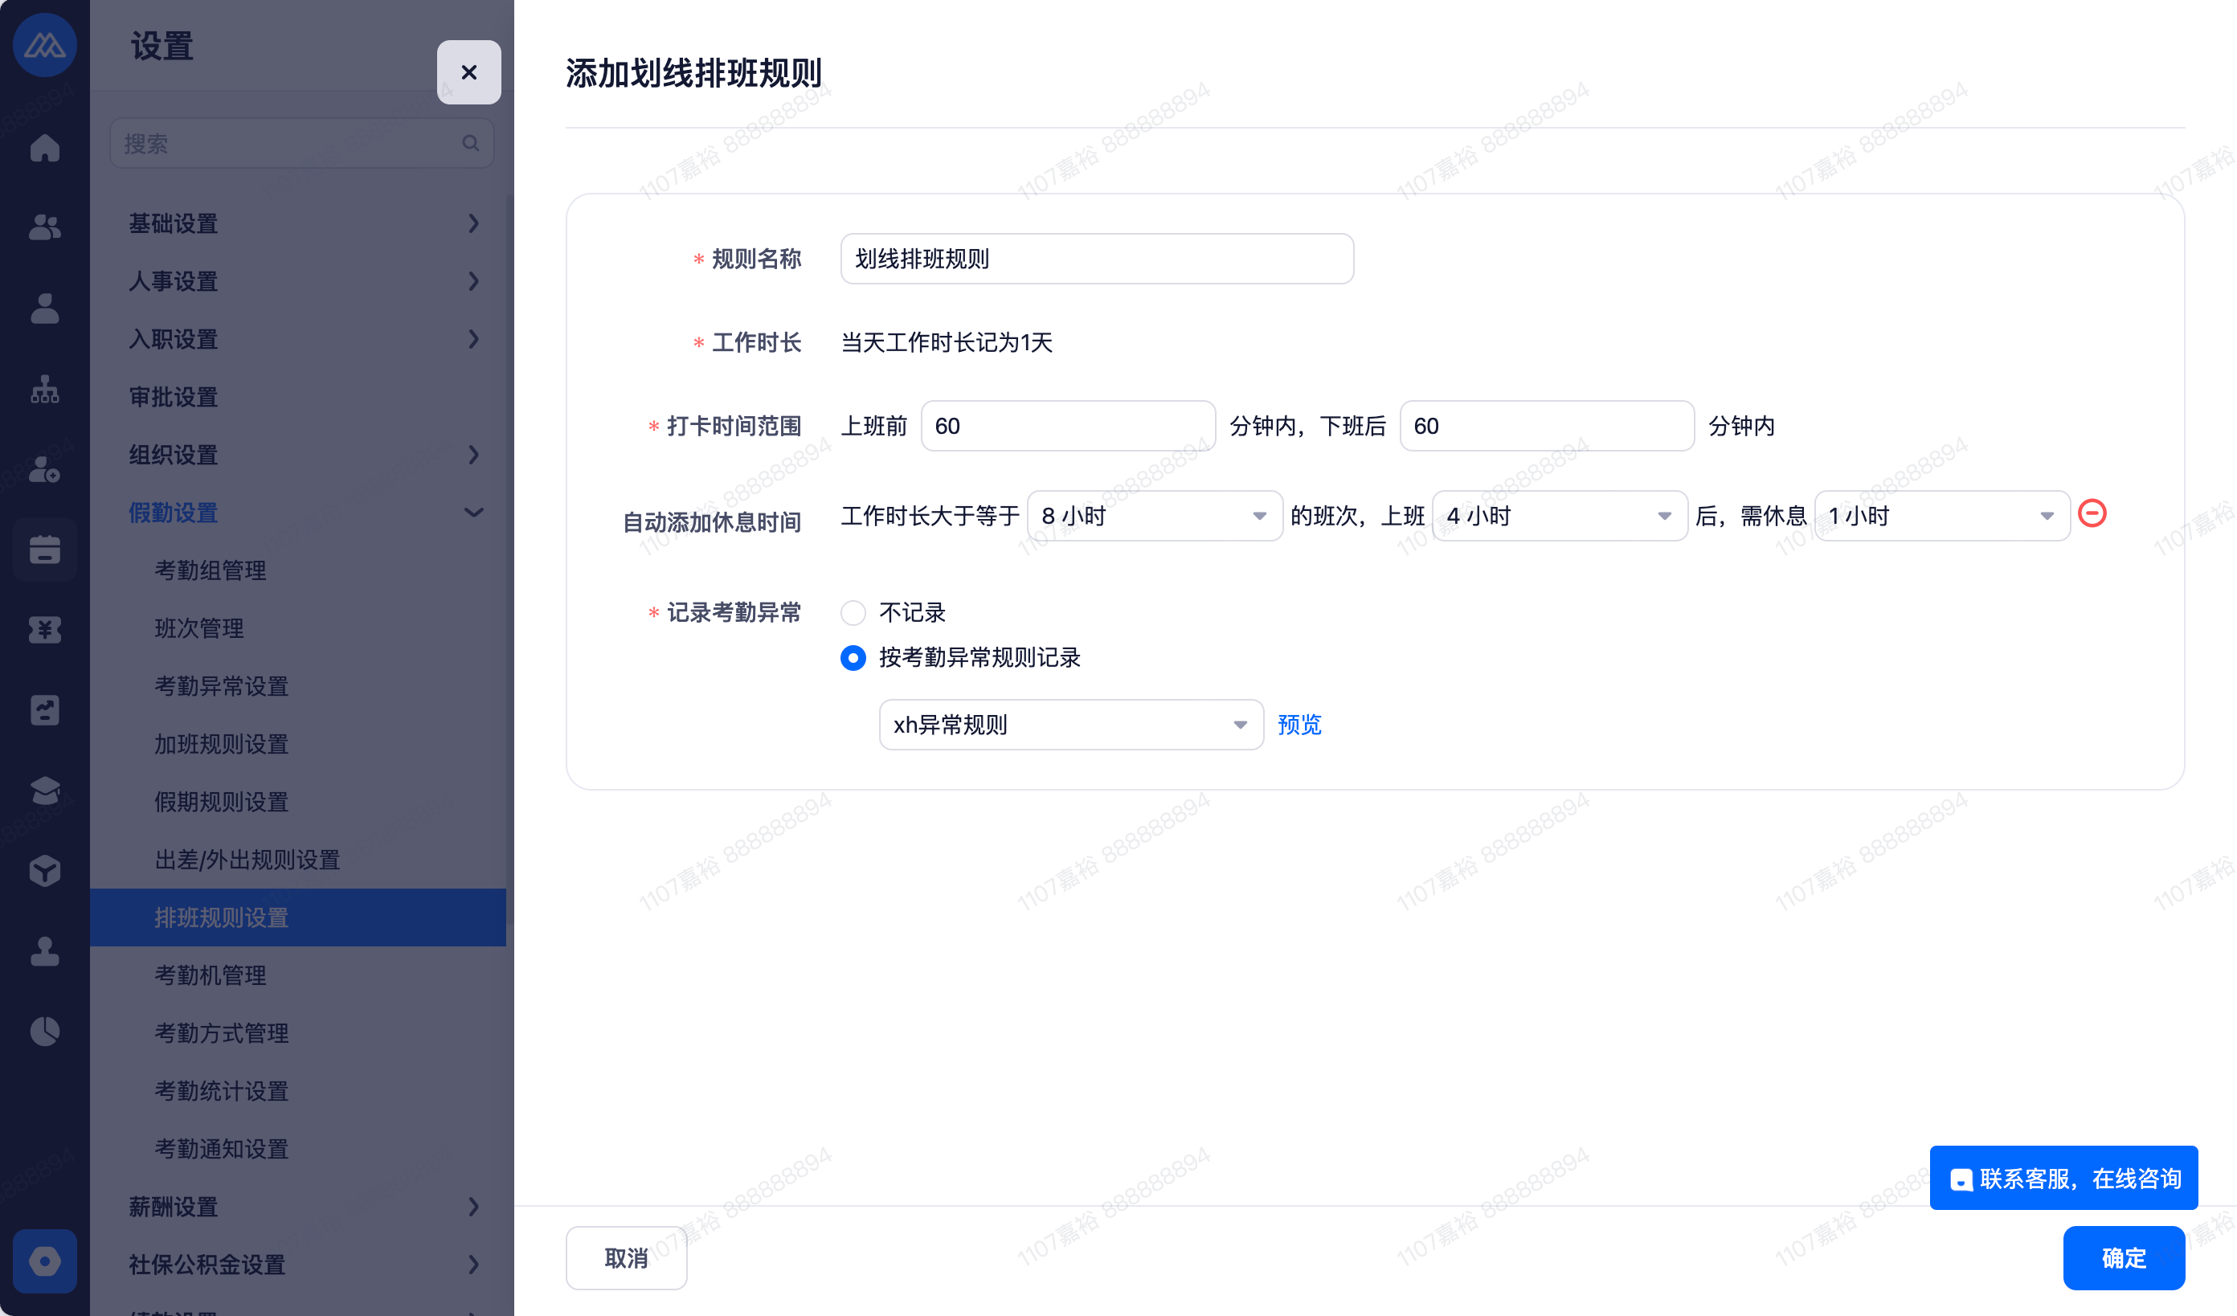The image size is (2237, 1316).
Task: Open the yen salary sidebar icon
Action: pos(44,629)
